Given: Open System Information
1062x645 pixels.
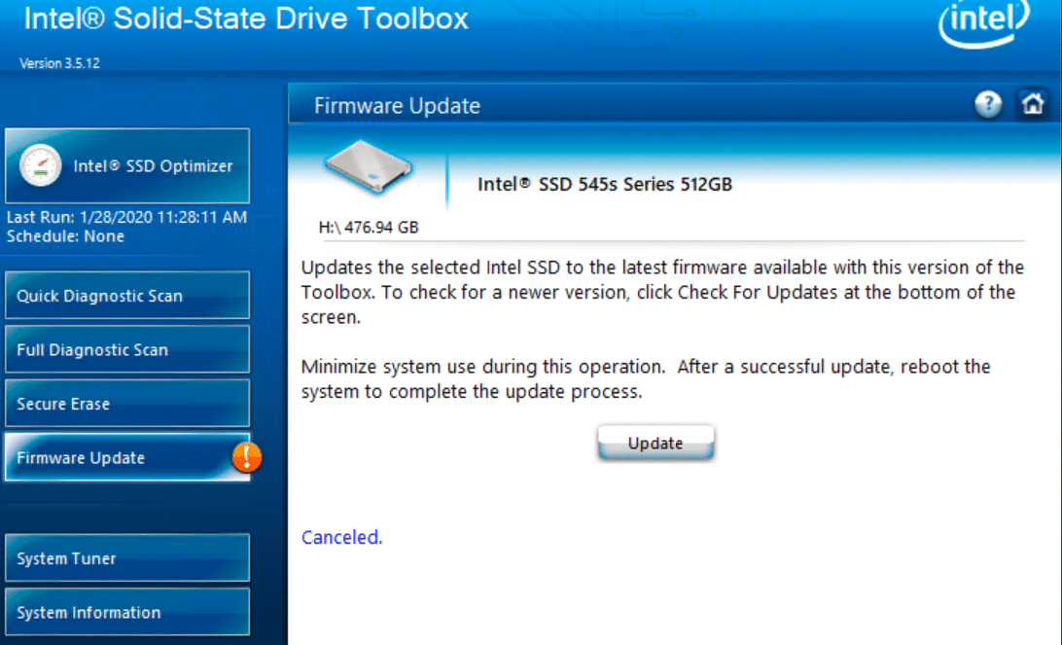Looking at the screenshot, I should pos(127,613).
